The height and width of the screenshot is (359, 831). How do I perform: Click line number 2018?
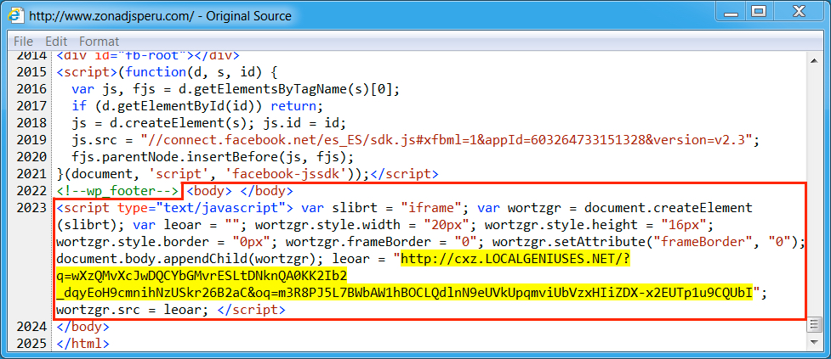[31, 123]
